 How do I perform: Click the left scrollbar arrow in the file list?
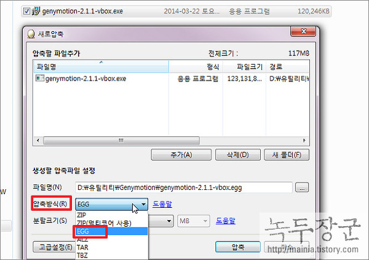click(x=38, y=141)
